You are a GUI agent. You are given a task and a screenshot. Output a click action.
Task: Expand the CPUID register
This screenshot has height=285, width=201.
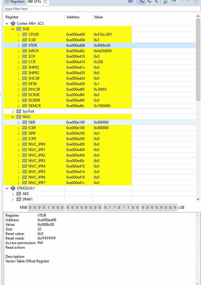tap(18, 35)
